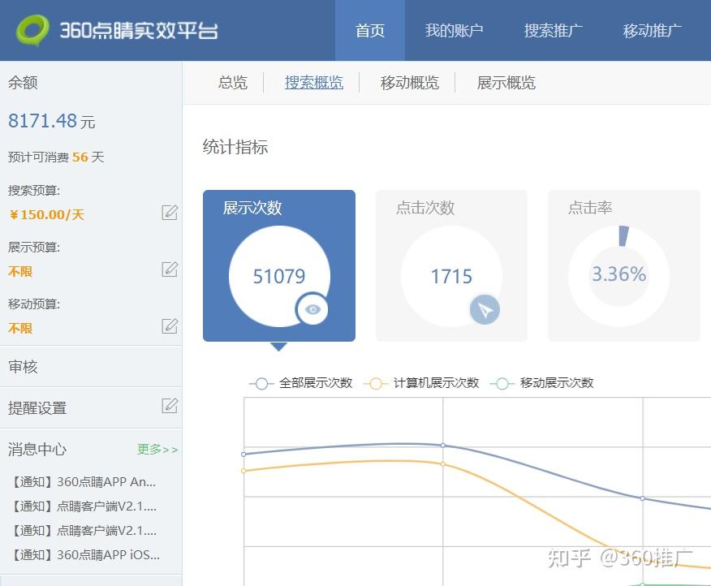This screenshot has width=711, height=586.
Task: Switch to the 搜索概览 sub-tab
Action: pos(314,83)
